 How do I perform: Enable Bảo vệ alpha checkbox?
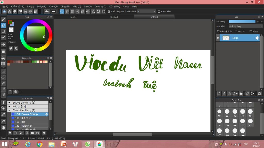tap(218, 31)
